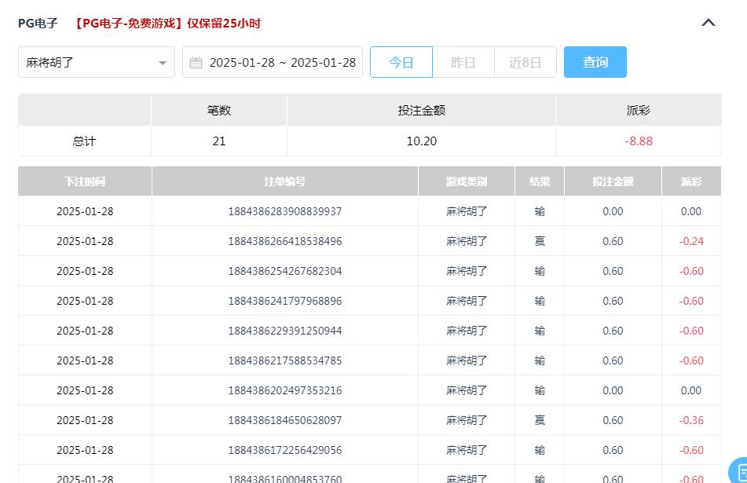This screenshot has height=483, width=747.
Task: Click the calendar icon in the date field
Action: click(x=196, y=62)
